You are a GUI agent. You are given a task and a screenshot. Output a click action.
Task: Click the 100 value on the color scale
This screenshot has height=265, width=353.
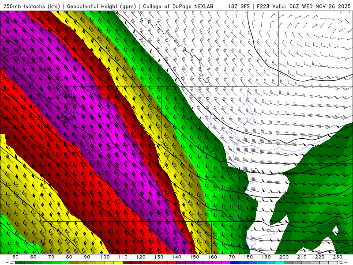coord(105,257)
